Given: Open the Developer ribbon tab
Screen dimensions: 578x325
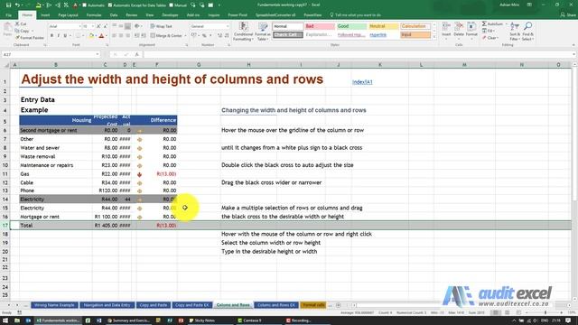Looking at the screenshot, I should pyautogui.click(x=170, y=15).
